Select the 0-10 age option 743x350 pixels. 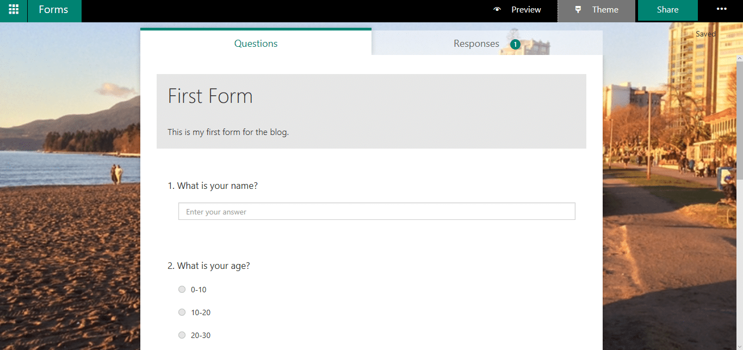point(182,289)
